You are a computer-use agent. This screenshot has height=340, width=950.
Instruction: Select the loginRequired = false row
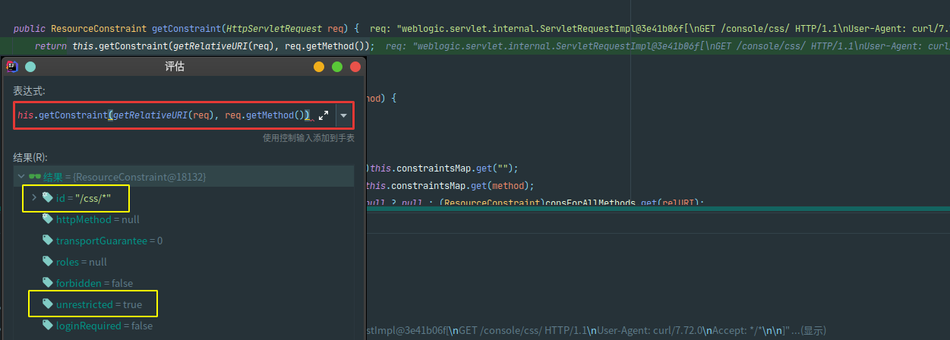[104, 326]
